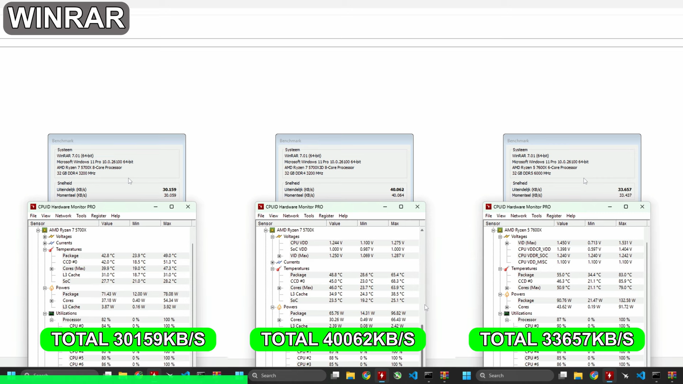683x384 pixels.
Task: Click the flame Powers icon under Ryzen 5 7600X
Action: (x=507, y=294)
